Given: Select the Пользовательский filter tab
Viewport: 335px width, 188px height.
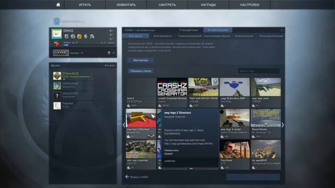Looking at the screenshot, I should [x=271, y=36].
